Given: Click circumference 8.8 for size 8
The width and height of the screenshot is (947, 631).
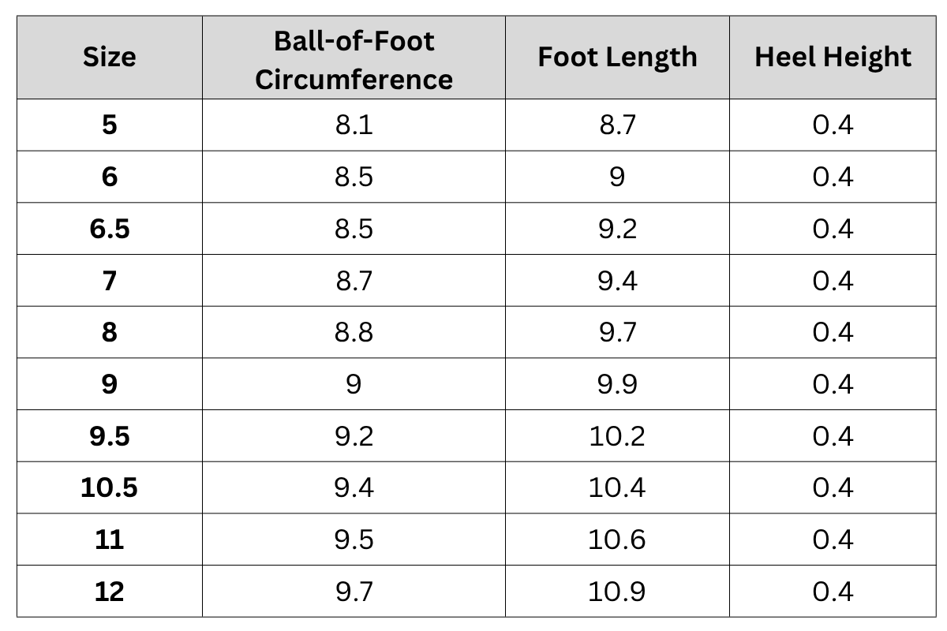Looking at the screenshot, I should point(354,332).
